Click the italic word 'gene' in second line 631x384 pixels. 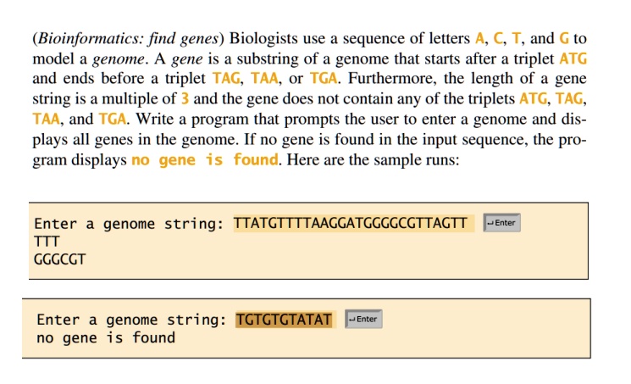[187, 59]
